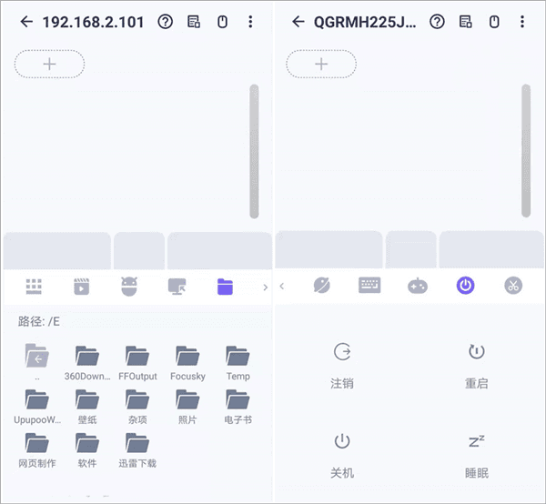Add a shortcut on the 192.168.2.101 screen
The width and height of the screenshot is (546, 504).
click(49, 64)
